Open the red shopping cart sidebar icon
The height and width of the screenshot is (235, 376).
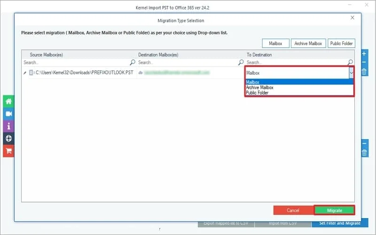(8, 151)
